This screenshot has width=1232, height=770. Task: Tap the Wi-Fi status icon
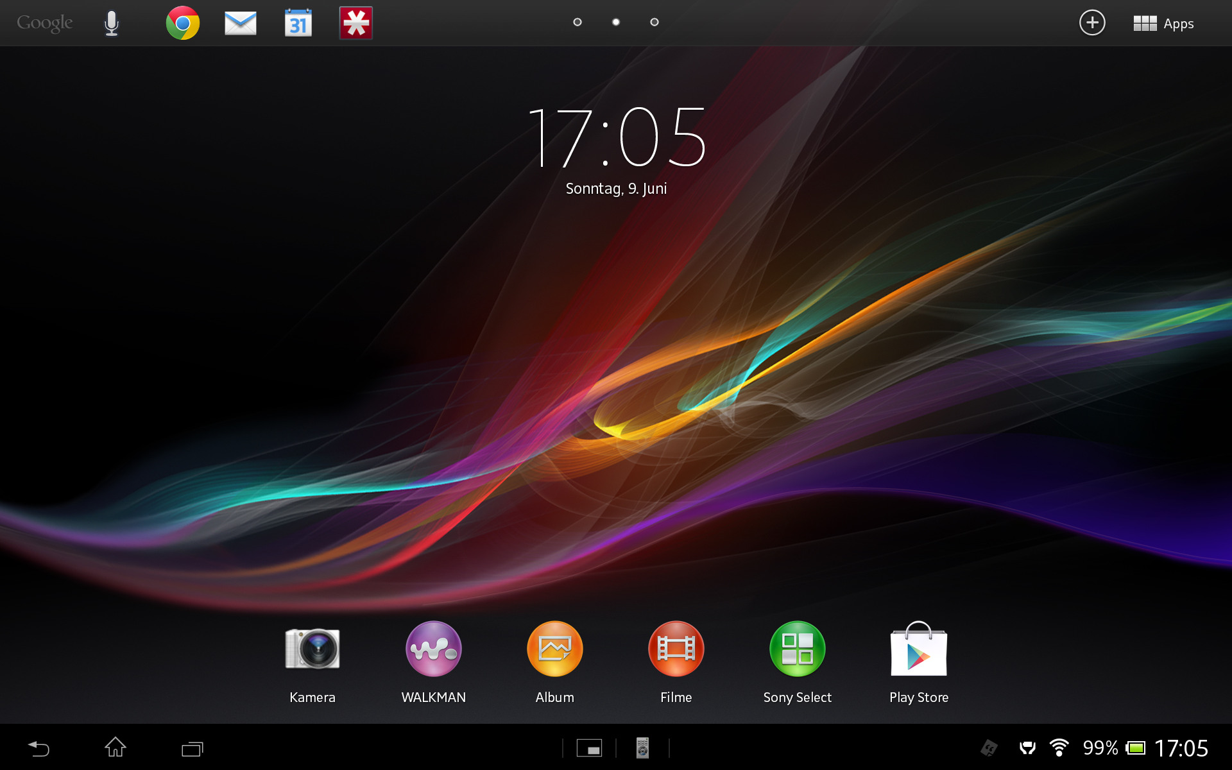1059,748
